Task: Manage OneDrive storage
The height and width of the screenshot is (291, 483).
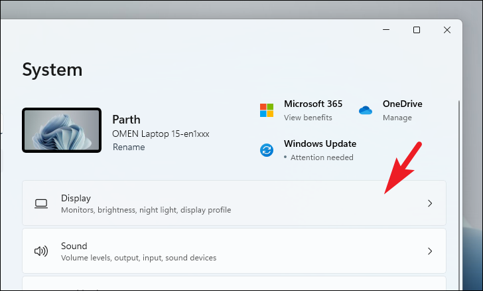Action: 397,118
